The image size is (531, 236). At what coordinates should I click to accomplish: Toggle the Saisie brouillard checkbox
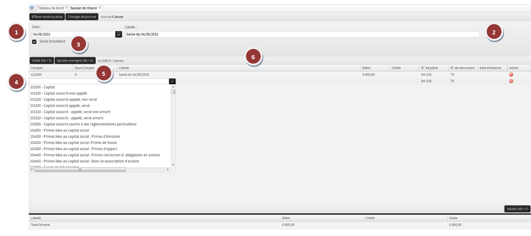pyautogui.click(x=34, y=42)
